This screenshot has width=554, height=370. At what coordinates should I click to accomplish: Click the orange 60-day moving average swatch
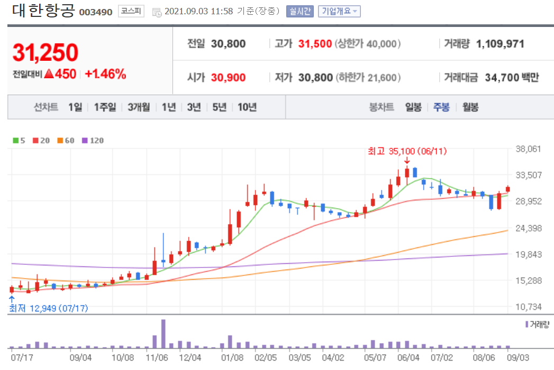click(x=60, y=141)
